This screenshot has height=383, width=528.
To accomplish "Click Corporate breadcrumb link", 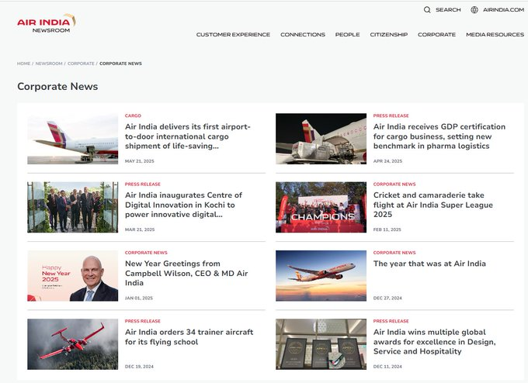I will [81, 64].
